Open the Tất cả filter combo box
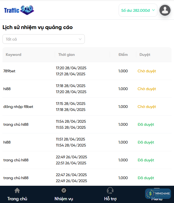This screenshot has height=203, width=174. [x=44, y=39]
